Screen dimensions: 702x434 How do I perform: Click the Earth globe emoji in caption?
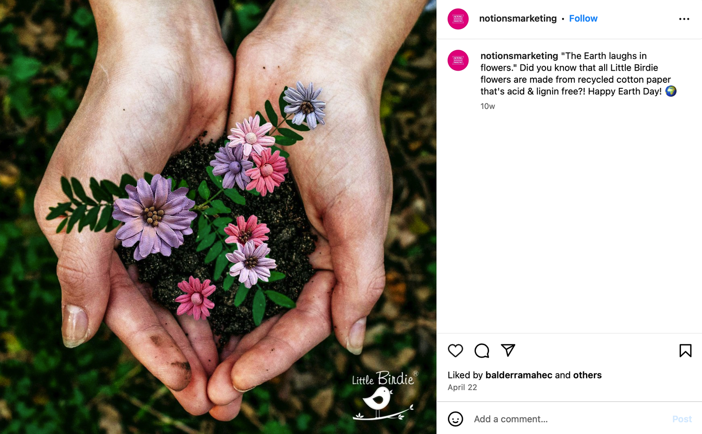coord(671,91)
